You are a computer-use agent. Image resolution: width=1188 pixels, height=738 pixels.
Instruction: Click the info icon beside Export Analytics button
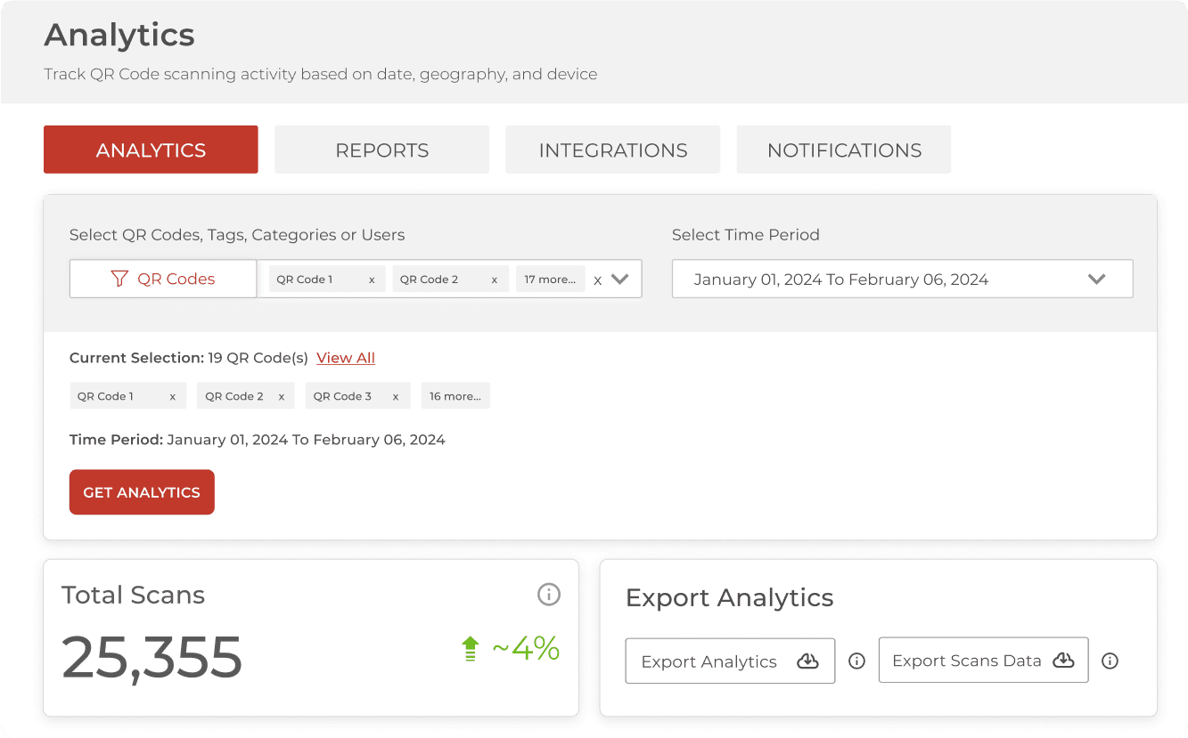tap(856, 661)
